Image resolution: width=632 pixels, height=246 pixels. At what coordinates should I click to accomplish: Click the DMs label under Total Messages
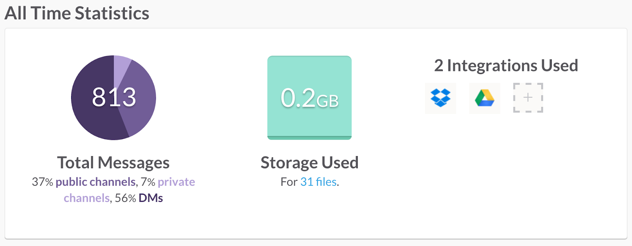pos(151,198)
